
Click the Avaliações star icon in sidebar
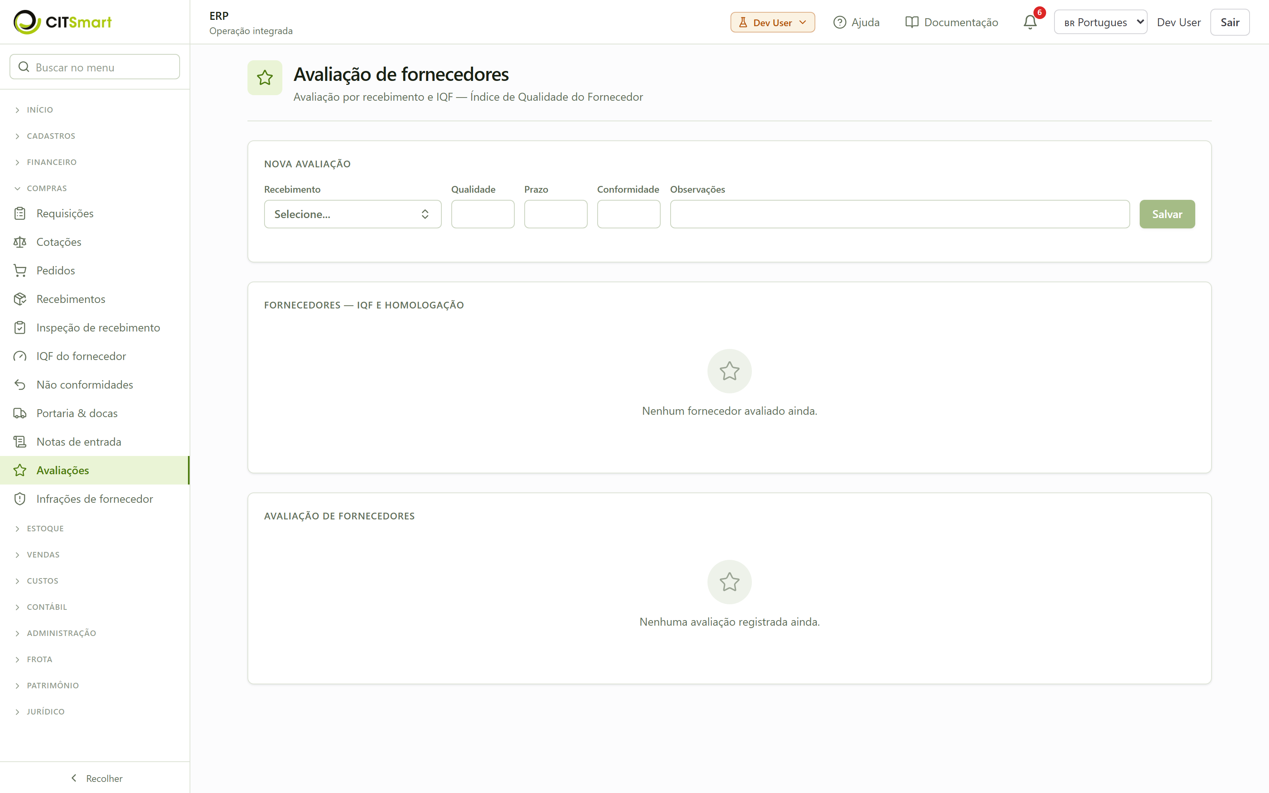tap(20, 471)
